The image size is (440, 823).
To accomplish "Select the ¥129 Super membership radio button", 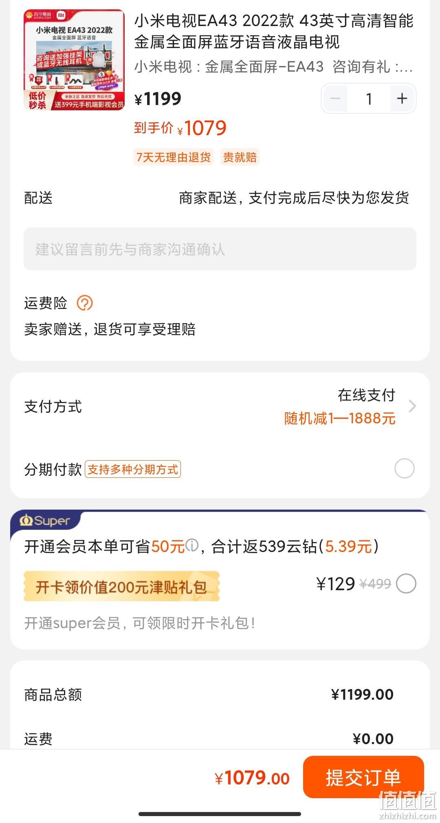I will pos(406,584).
